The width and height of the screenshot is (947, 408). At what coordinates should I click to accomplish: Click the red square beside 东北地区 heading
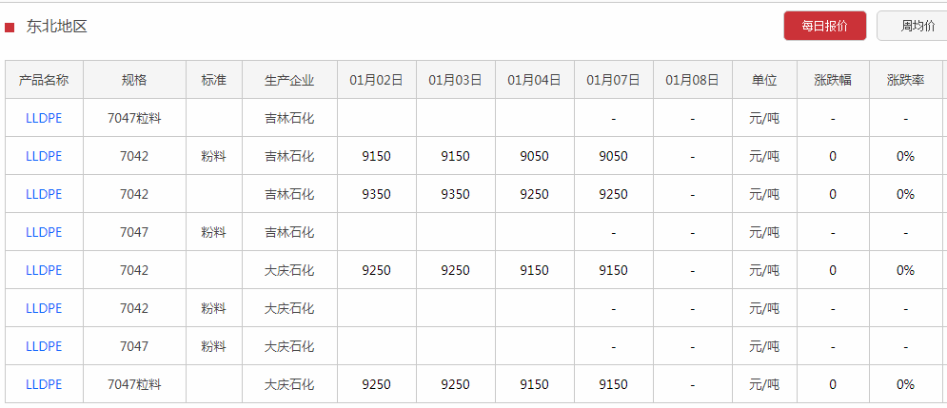10,28
